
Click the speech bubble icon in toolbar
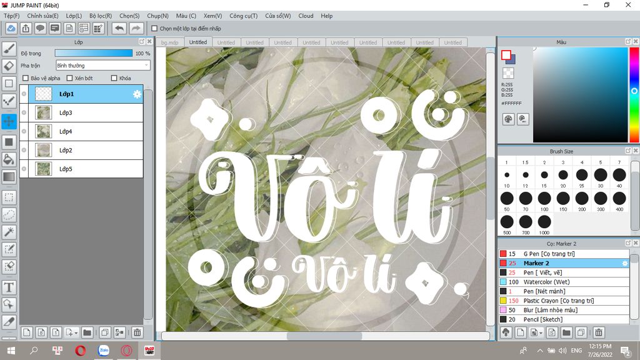pos(41,28)
